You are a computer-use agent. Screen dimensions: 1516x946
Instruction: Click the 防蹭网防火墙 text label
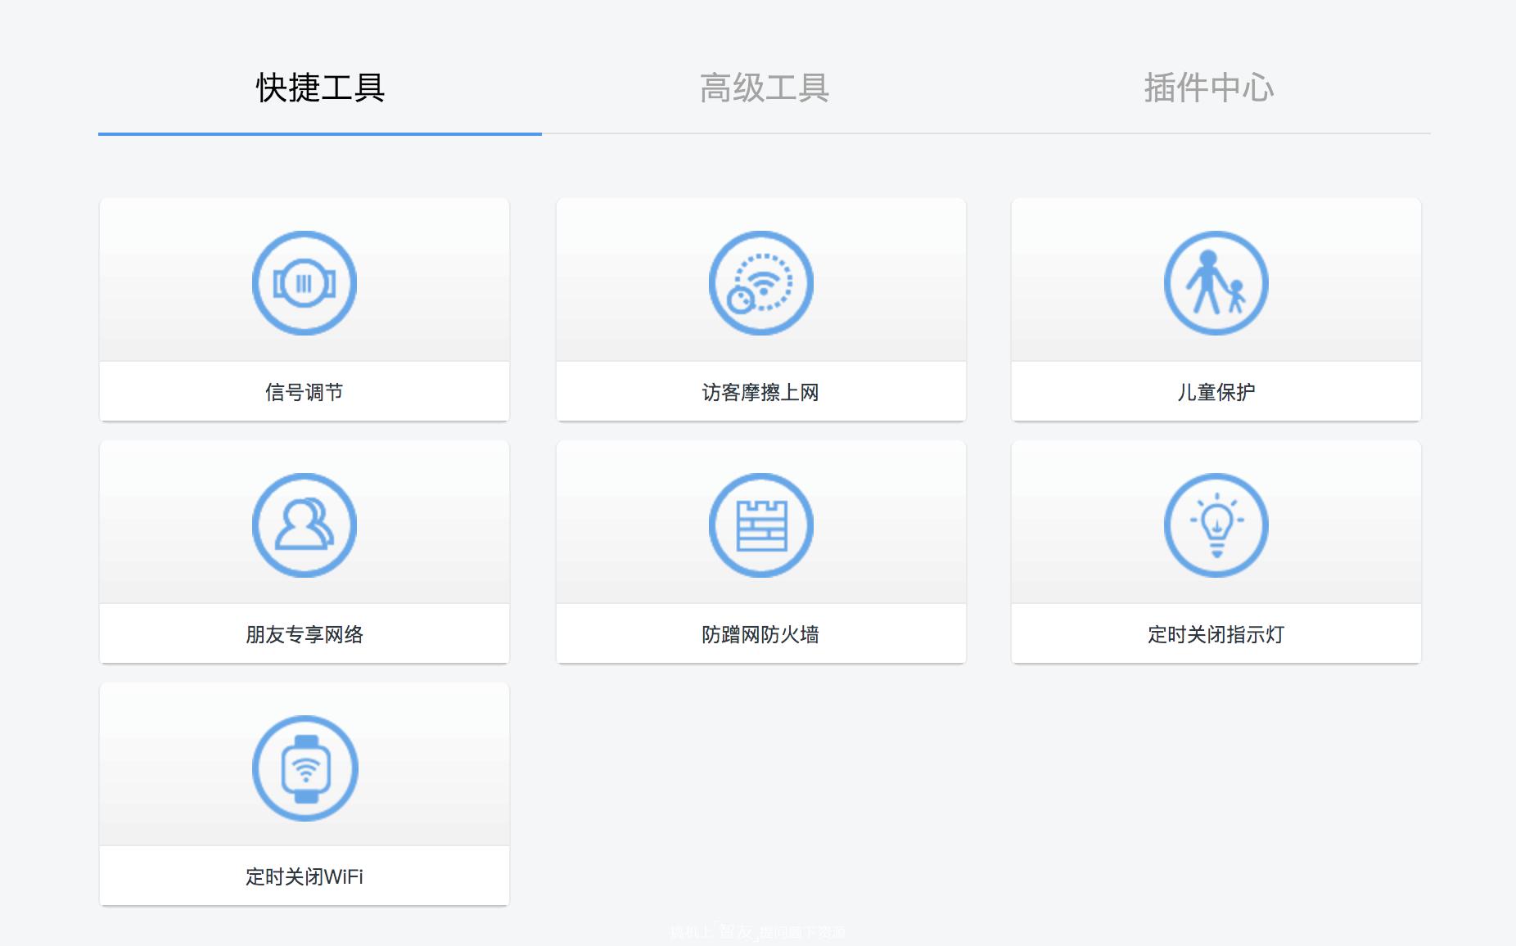[760, 634]
